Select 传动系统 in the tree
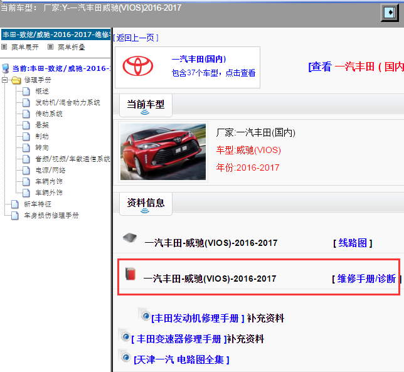The image size is (404, 372). coord(49,114)
